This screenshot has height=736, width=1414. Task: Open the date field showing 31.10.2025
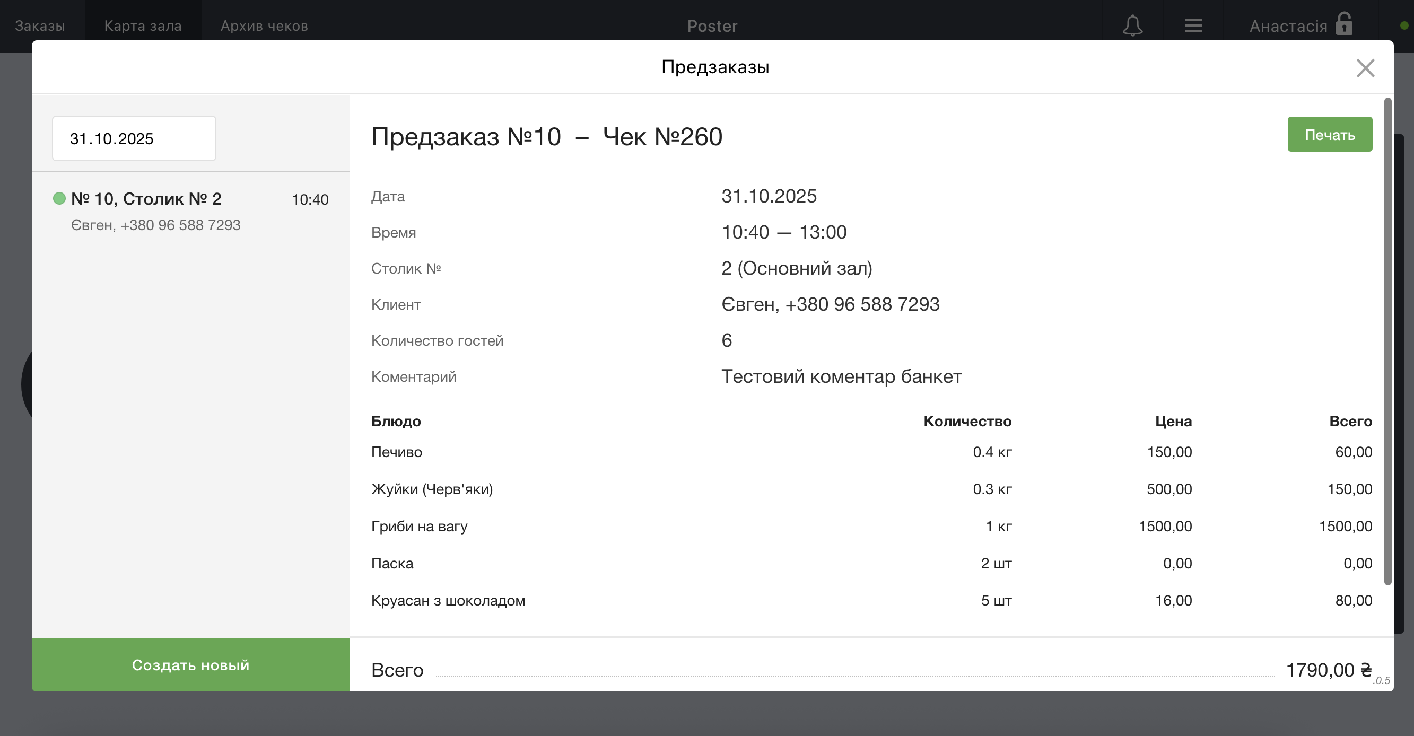(x=134, y=138)
